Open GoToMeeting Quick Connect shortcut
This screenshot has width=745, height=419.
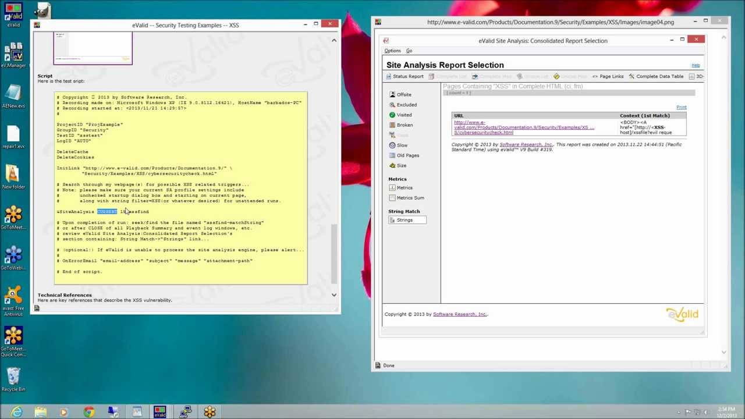click(x=13, y=342)
